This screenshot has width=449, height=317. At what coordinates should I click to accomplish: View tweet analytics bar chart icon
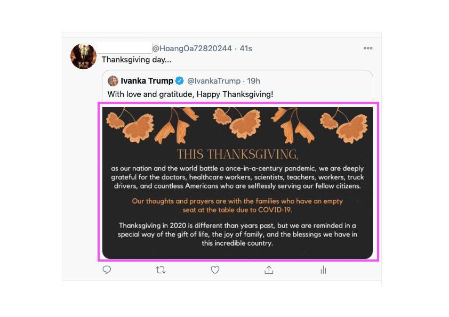[x=323, y=270]
